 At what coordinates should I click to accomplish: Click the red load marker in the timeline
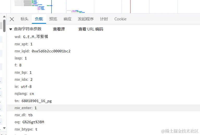pyautogui.click(x=130, y=7)
